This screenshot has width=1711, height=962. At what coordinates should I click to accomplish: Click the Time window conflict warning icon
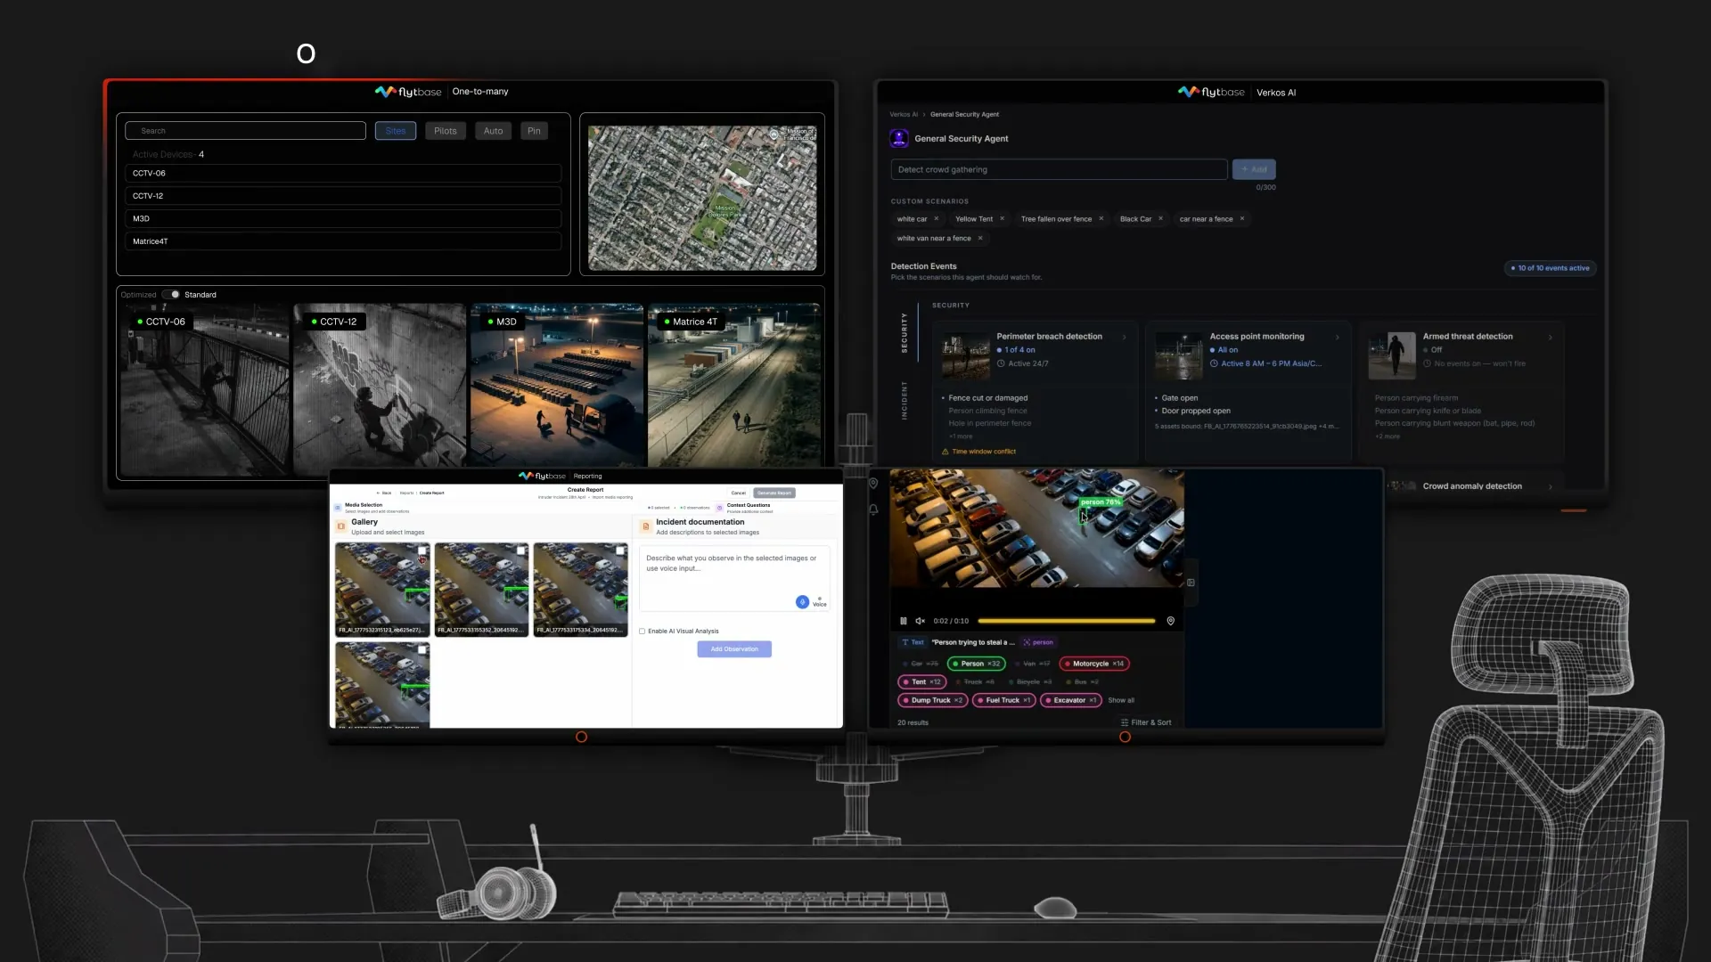946,452
